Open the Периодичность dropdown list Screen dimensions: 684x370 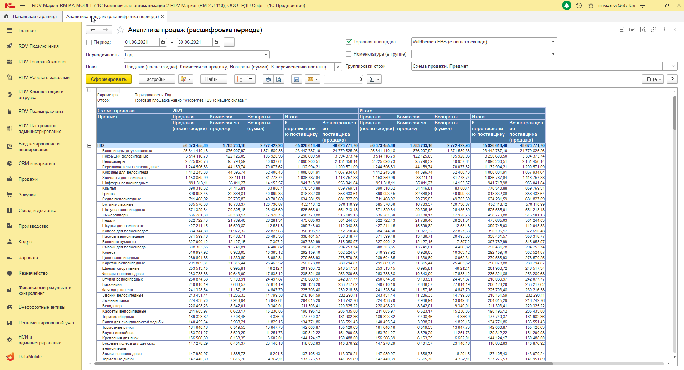click(266, 55)
